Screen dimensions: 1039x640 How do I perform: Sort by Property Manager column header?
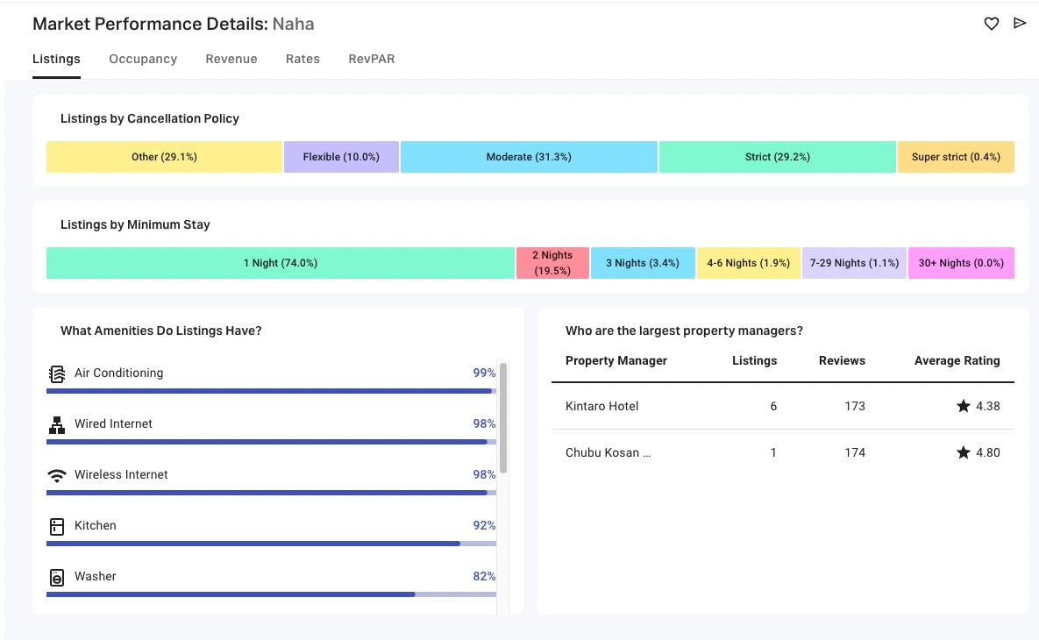[x=616, y=360]
